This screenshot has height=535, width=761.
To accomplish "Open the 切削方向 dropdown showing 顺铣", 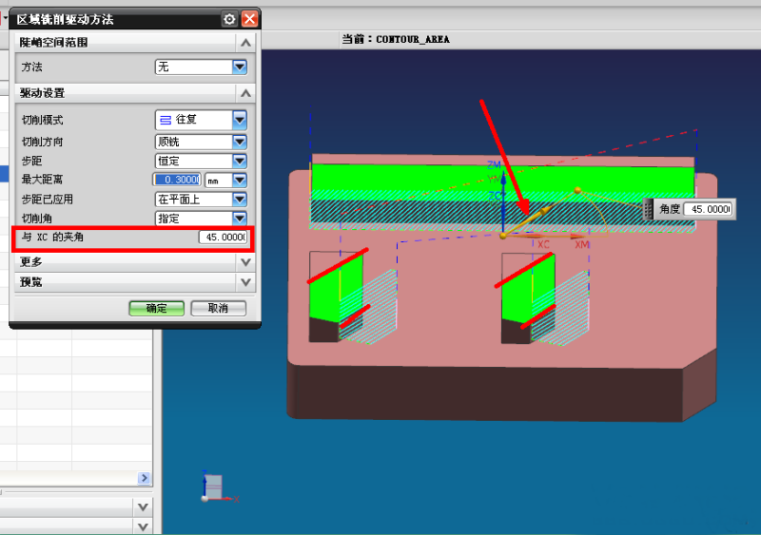I will click(x=240, y=142).
